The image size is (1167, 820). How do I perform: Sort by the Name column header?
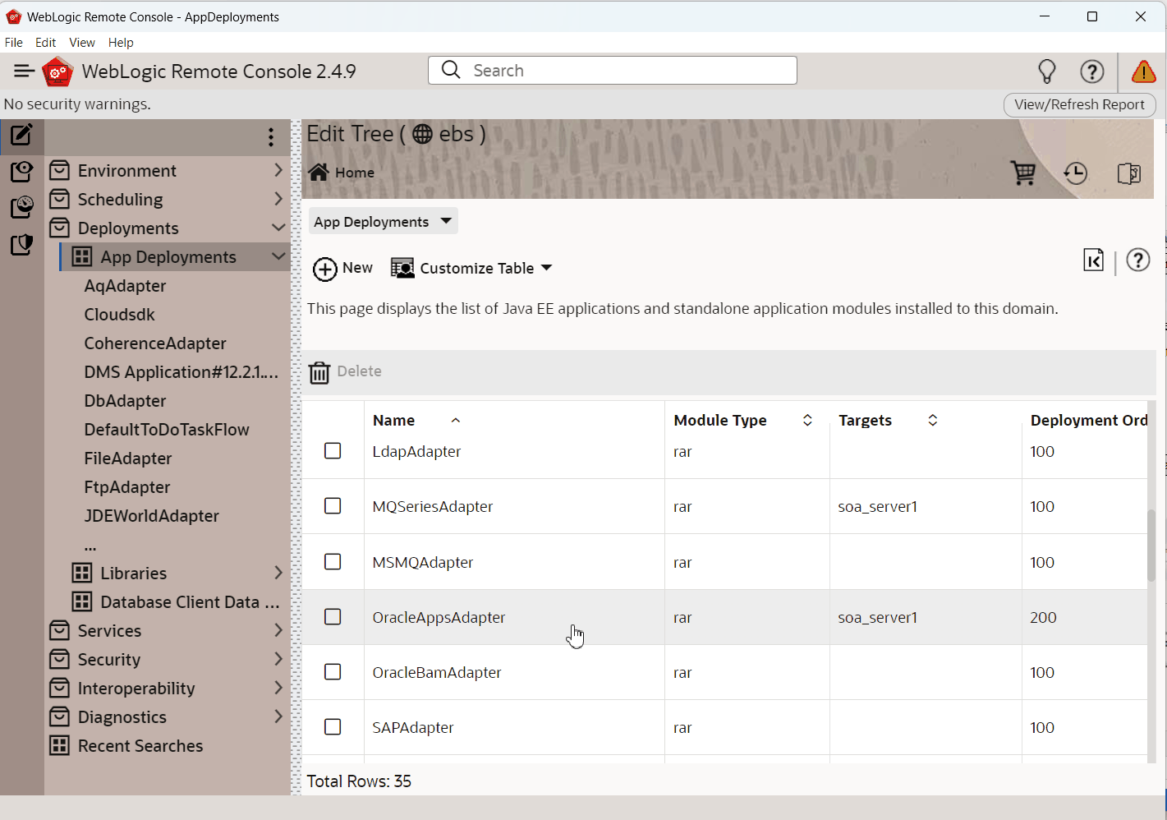pos(393,421)
